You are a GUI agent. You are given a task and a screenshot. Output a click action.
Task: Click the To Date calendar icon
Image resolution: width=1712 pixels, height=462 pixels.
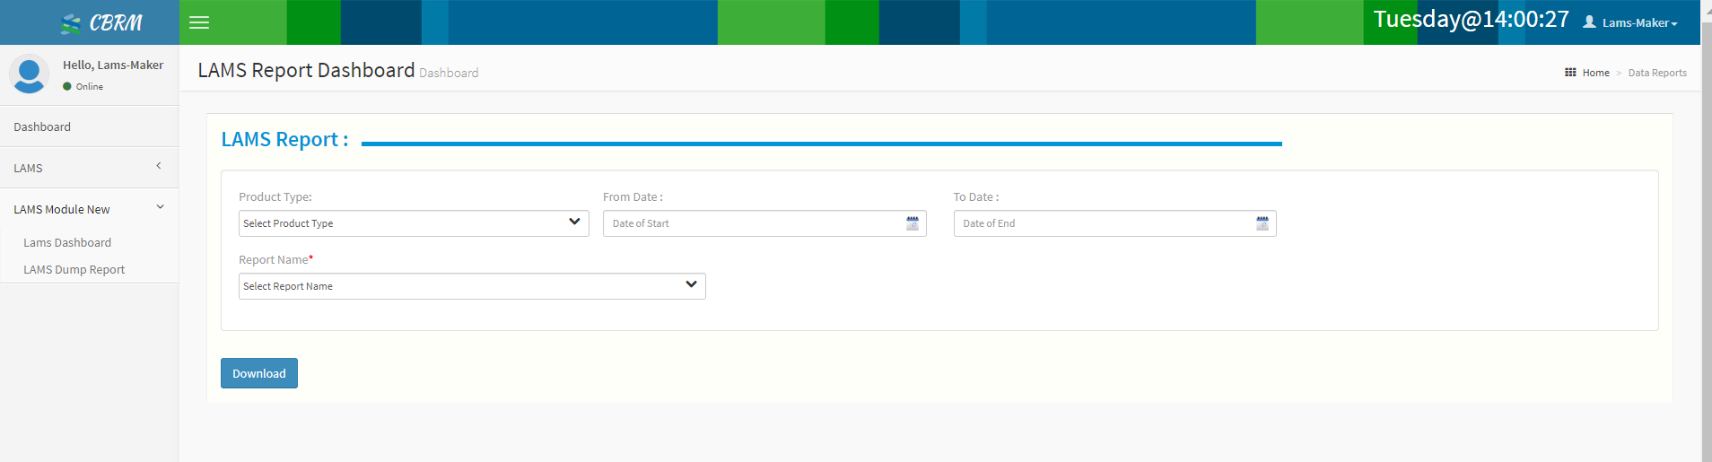pos(1262,223)
